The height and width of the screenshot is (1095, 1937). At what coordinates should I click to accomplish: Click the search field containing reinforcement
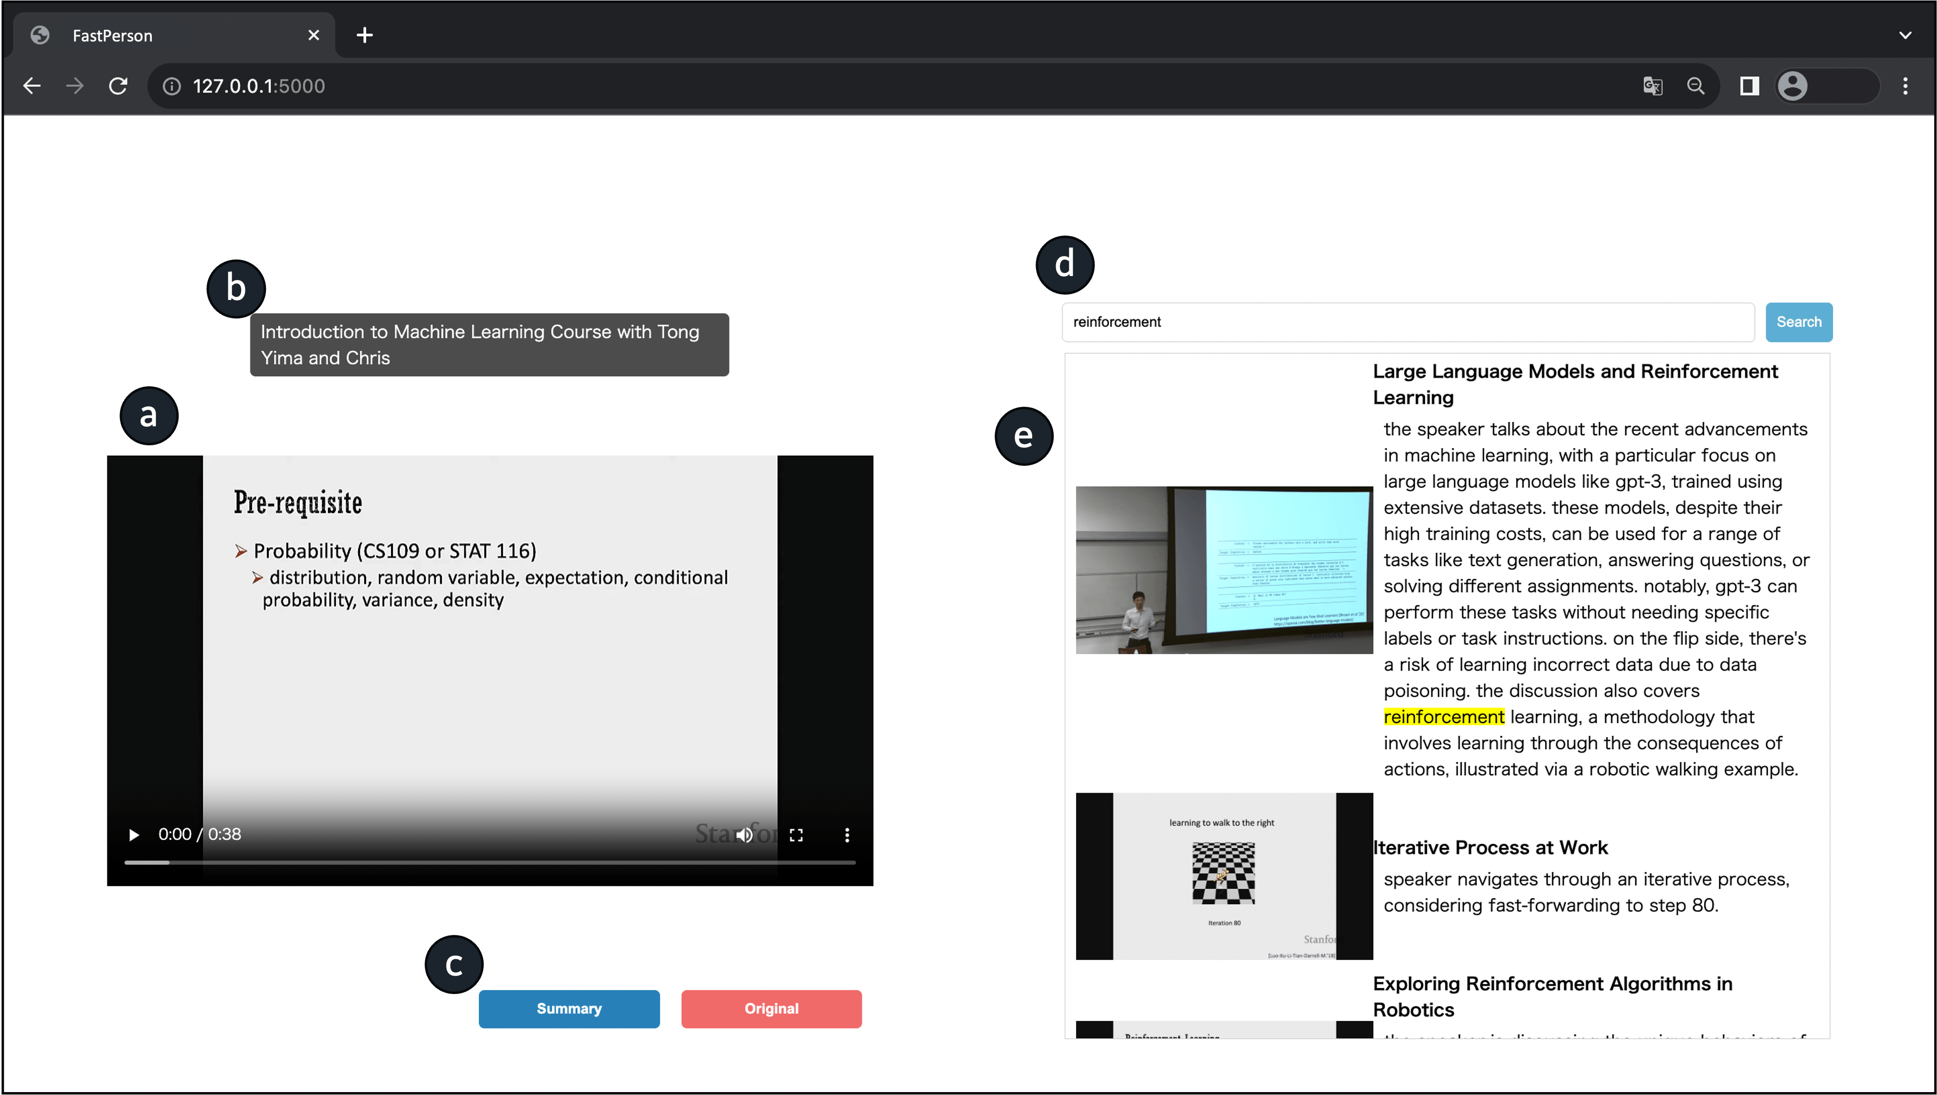1408,322
